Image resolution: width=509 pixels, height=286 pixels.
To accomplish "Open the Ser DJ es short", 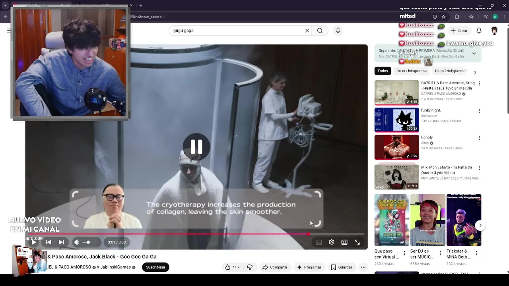I will coord(428,220).
